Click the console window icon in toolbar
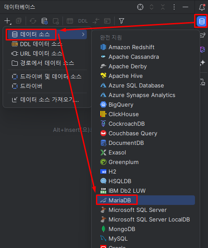 click(107, 21)
